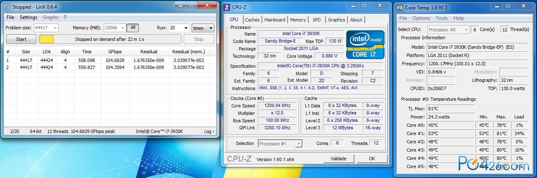
Task: Switch to the Caches tab in CPU-Z
Action: point(252,20)
